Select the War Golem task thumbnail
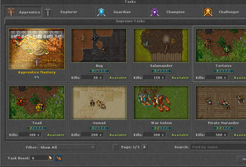Image resolution: width=246 pixels, height=167 pixels. [161, 103]
